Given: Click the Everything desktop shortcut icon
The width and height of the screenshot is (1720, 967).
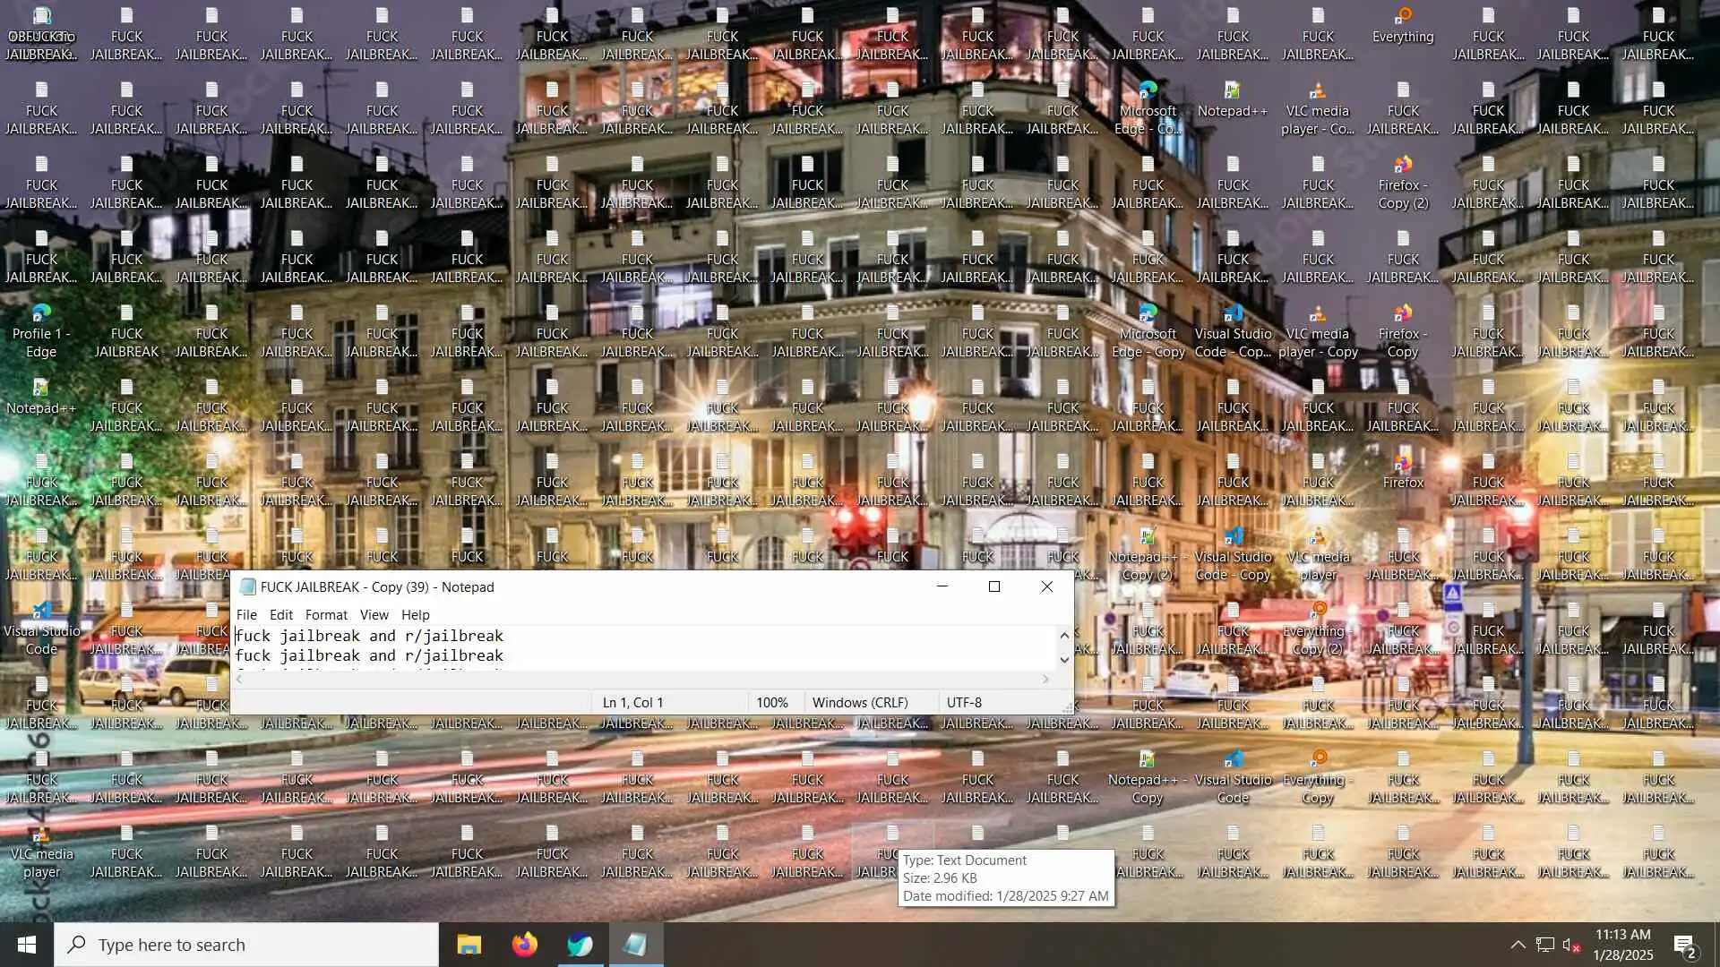Looking at the screenshot, I should coord(1403,25).
